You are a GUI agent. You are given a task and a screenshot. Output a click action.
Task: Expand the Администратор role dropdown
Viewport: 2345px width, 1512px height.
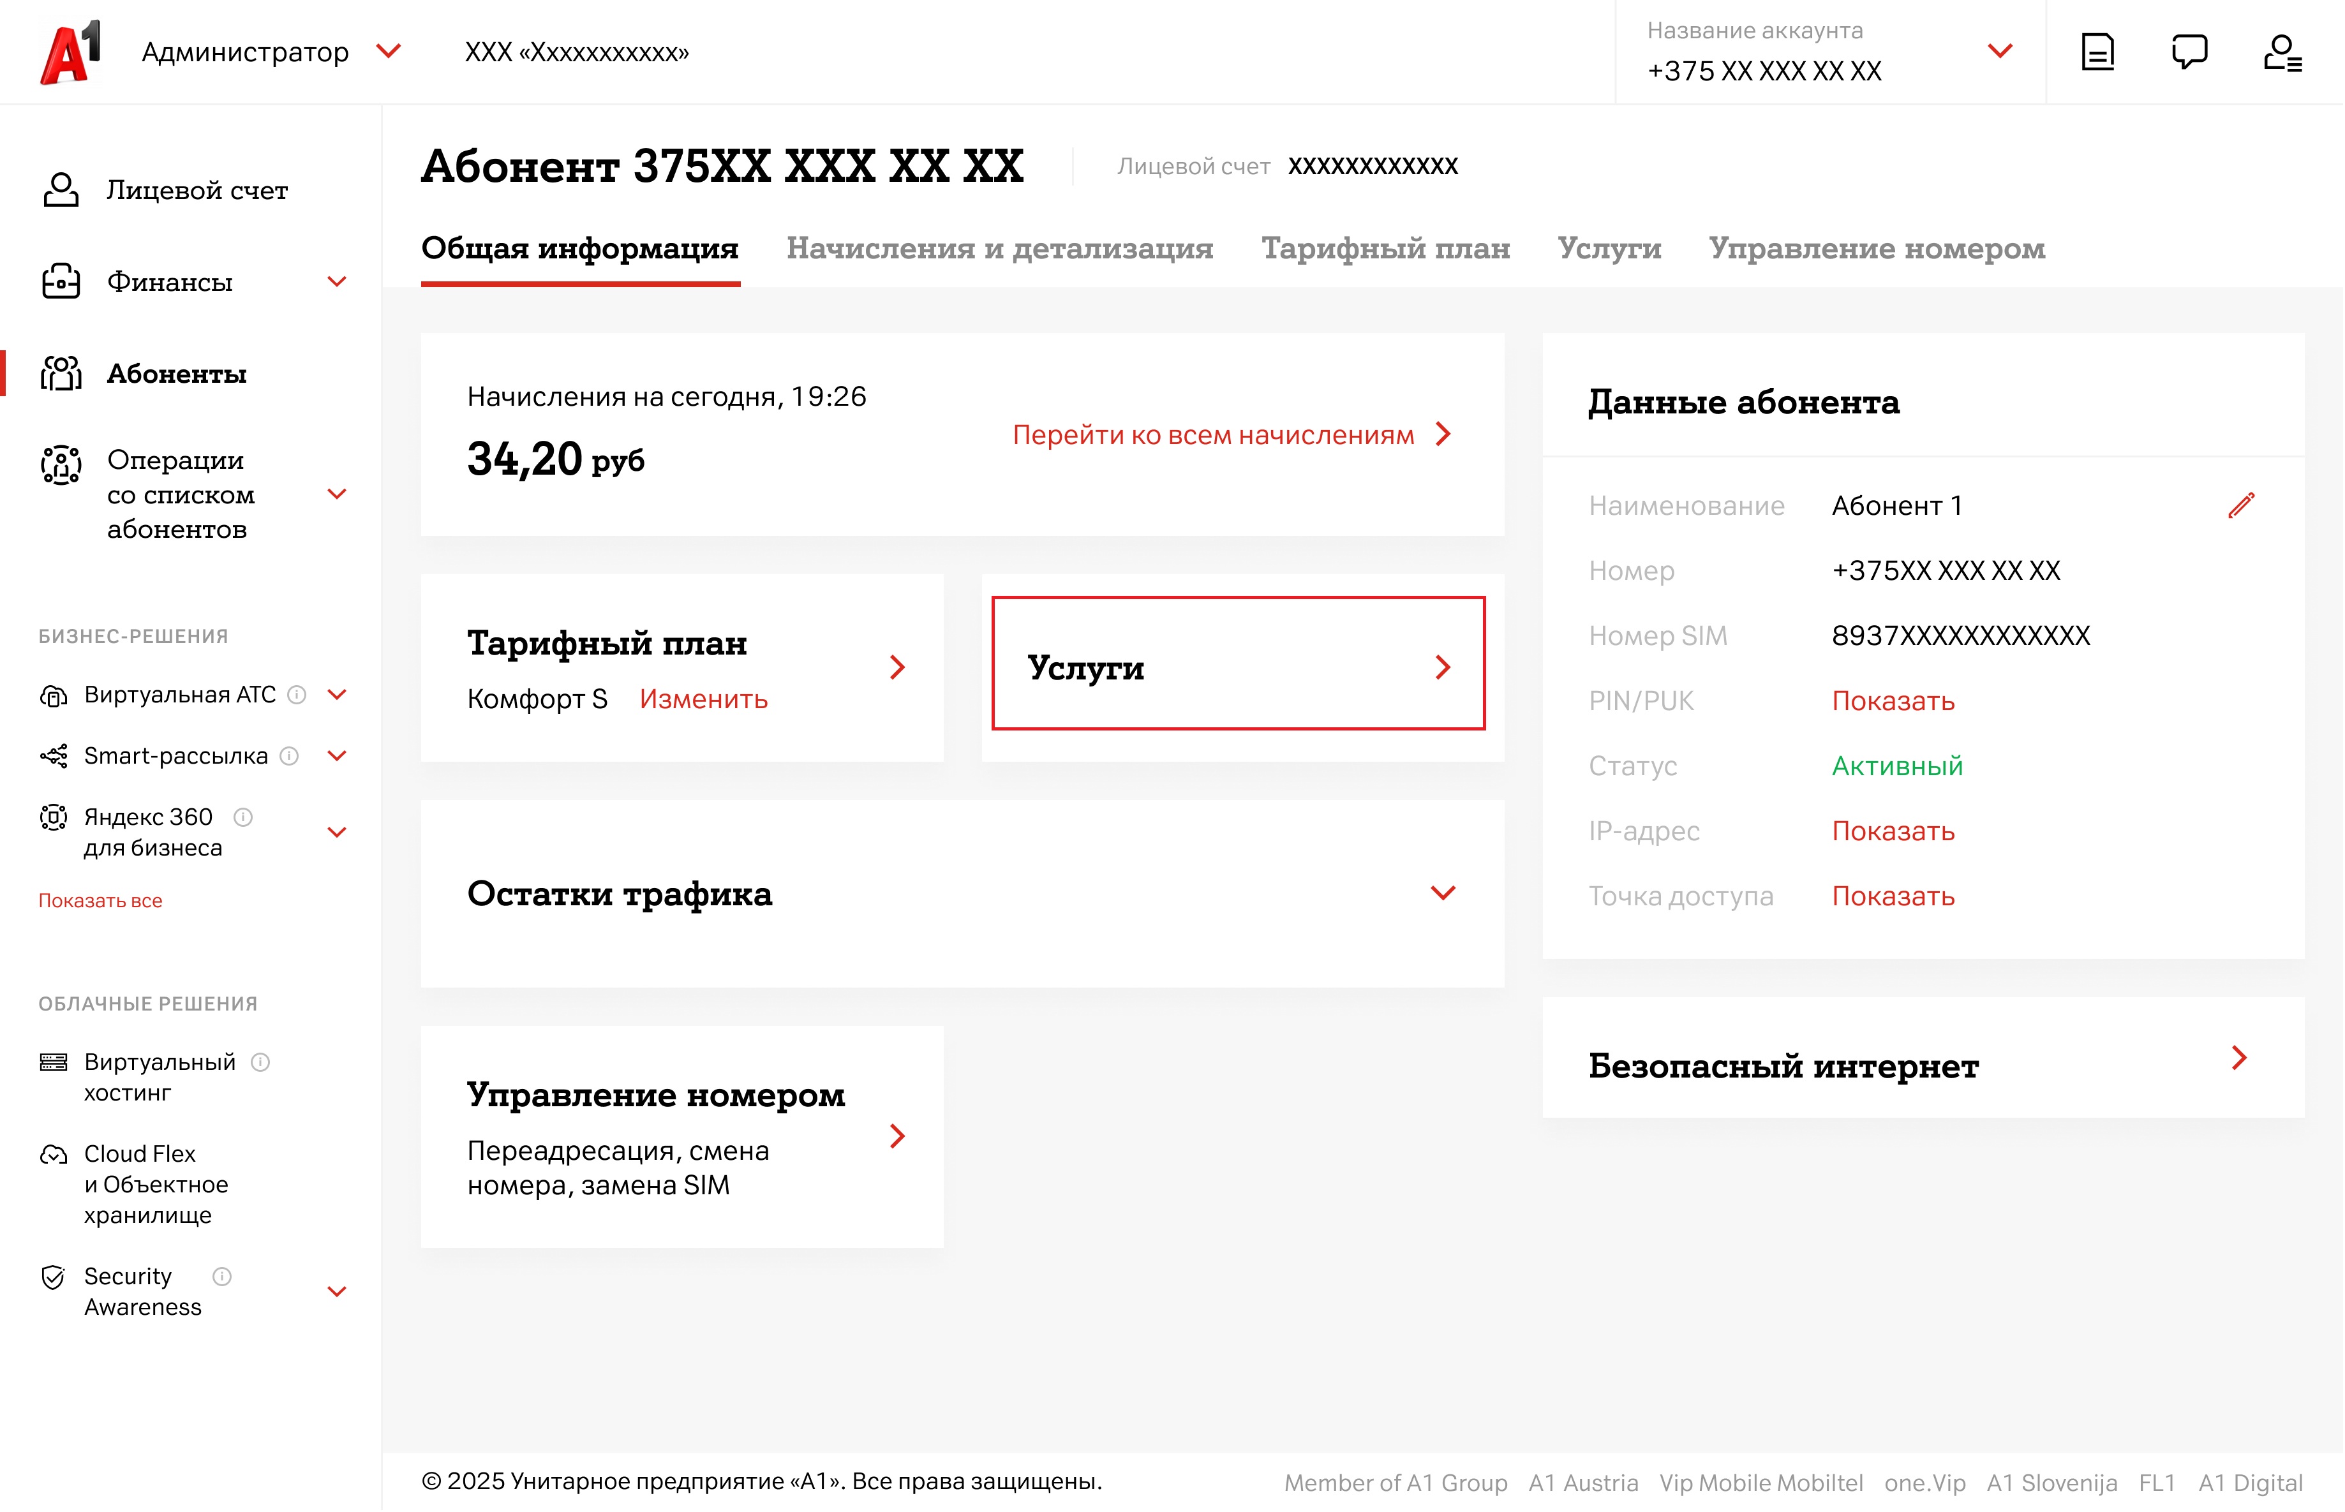point(389,51)
